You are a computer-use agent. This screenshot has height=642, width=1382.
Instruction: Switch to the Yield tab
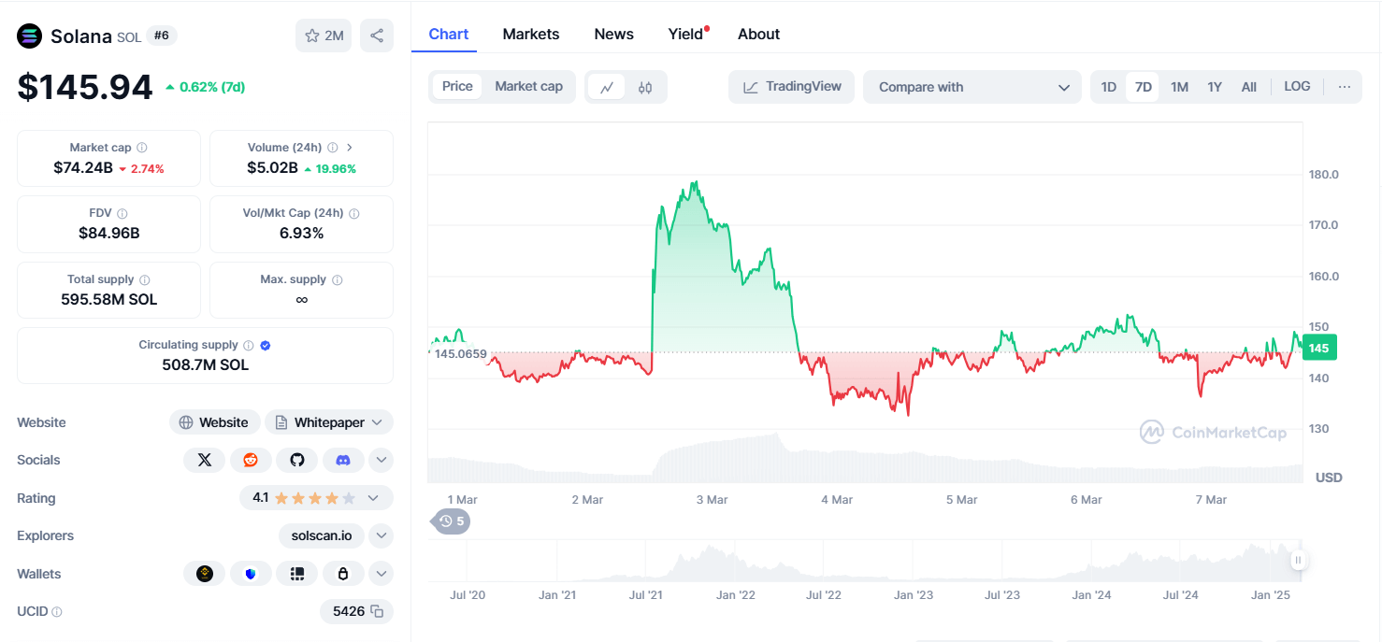click(x=686, y=34)
